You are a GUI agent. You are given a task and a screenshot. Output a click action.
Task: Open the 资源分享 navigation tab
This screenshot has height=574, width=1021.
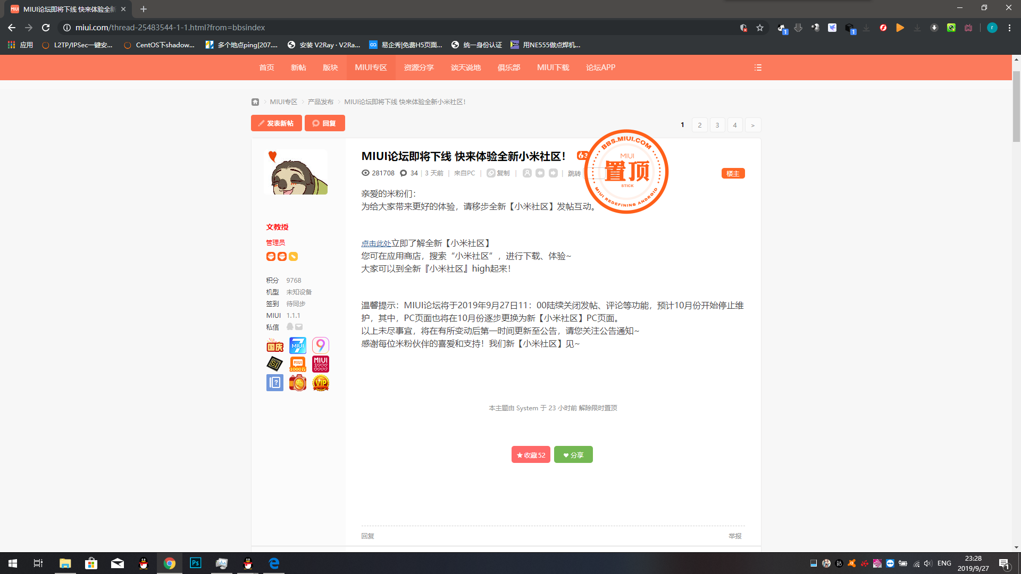point(419,67)
